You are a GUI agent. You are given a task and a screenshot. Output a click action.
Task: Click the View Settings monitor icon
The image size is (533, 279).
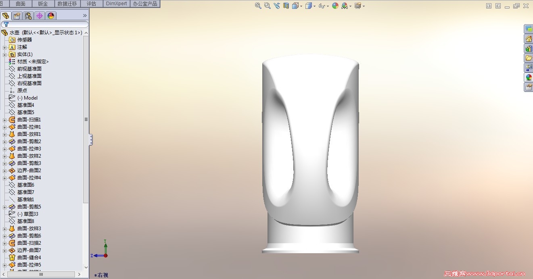358,6
